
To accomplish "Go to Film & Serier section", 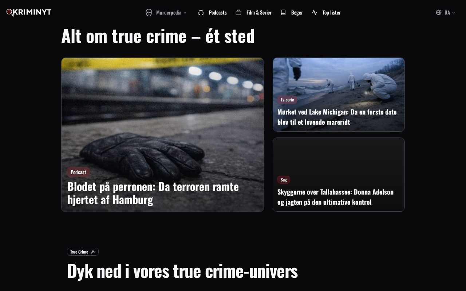I will (x=254, y=12).
